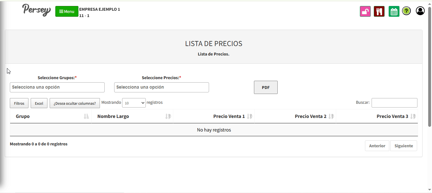Sort table by Precio Venta 2
This screenshot has height=193, width=432.
pyautogui.click(x=331, y=116)
